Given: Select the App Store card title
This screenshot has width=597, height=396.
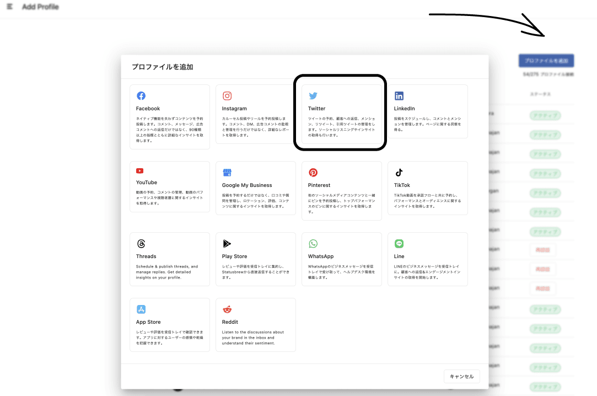Looking at the screenshot, I should (148, 322).
